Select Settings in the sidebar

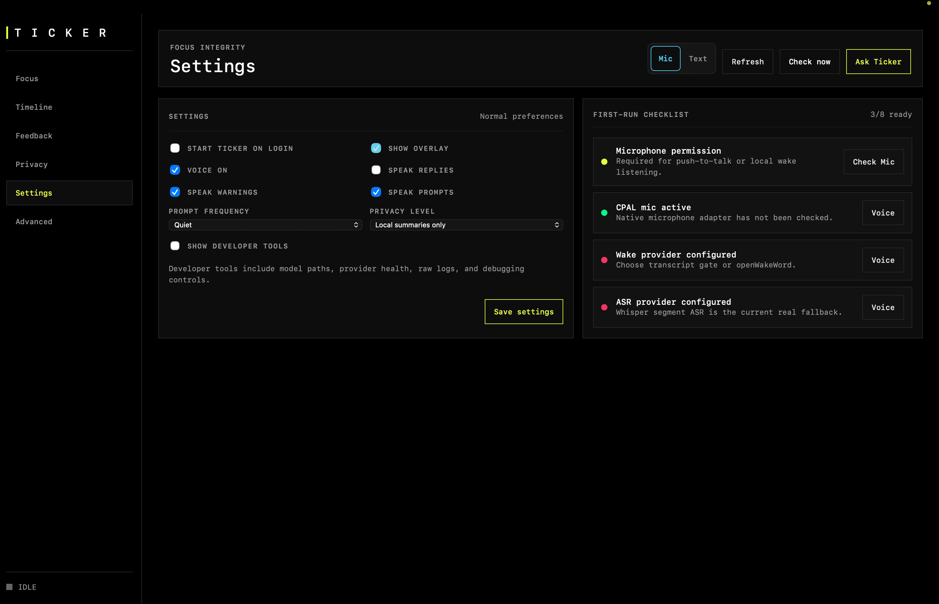click(69, 193)
